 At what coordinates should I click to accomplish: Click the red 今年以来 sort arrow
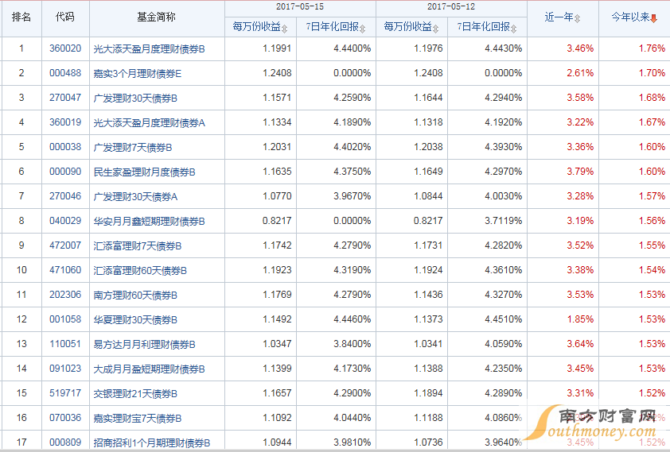tap(653, 18)
